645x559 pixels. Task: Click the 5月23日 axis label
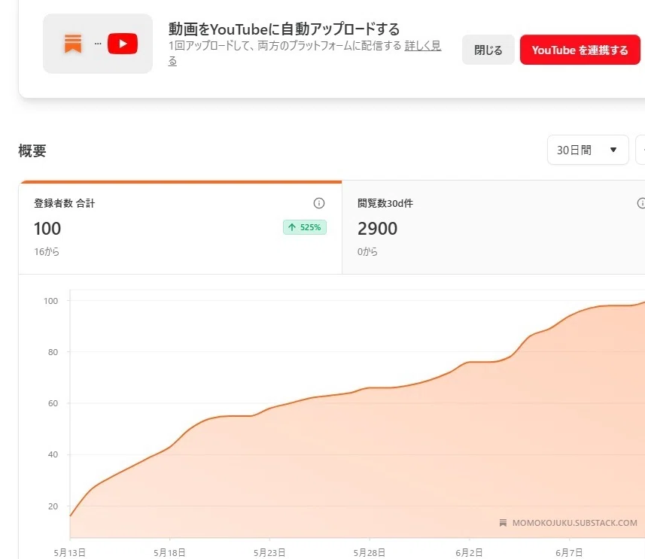269,552
